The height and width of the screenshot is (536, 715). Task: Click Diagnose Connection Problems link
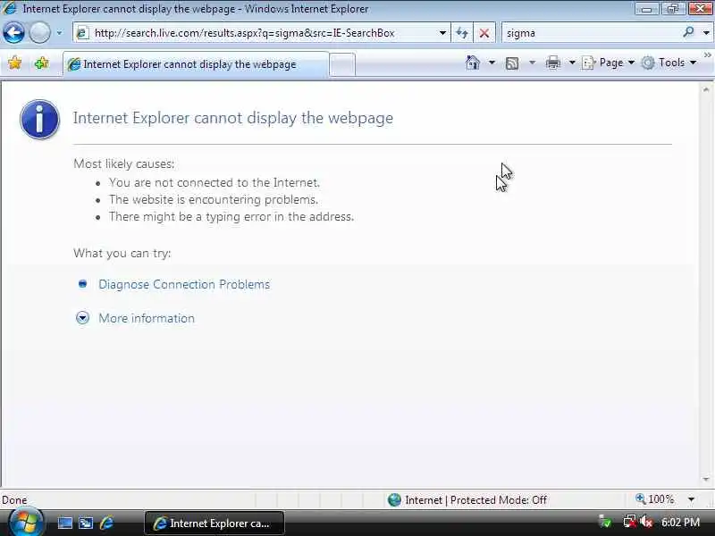click(184, 284)
